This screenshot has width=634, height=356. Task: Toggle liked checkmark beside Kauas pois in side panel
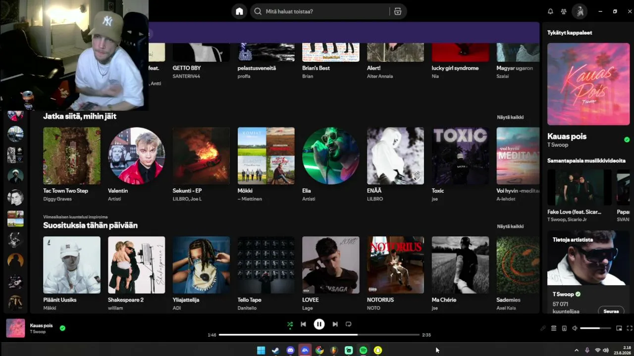627,140
